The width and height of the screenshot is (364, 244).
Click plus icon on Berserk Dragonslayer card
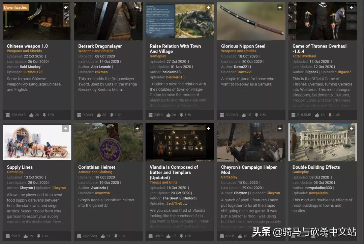click(137, 7)
